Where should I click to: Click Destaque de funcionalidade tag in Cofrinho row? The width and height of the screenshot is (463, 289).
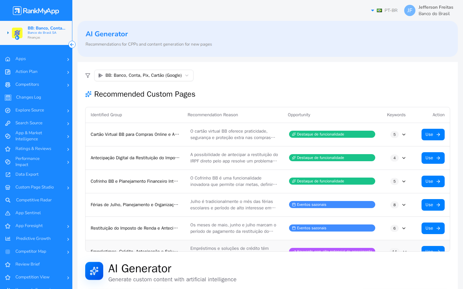tap(332, 181)
